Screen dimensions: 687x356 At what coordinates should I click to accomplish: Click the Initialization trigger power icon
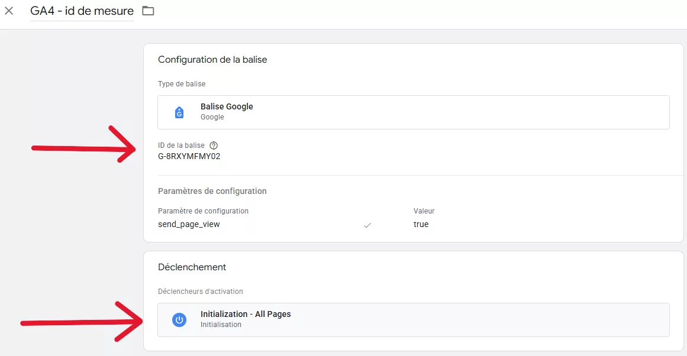(179, 319)
